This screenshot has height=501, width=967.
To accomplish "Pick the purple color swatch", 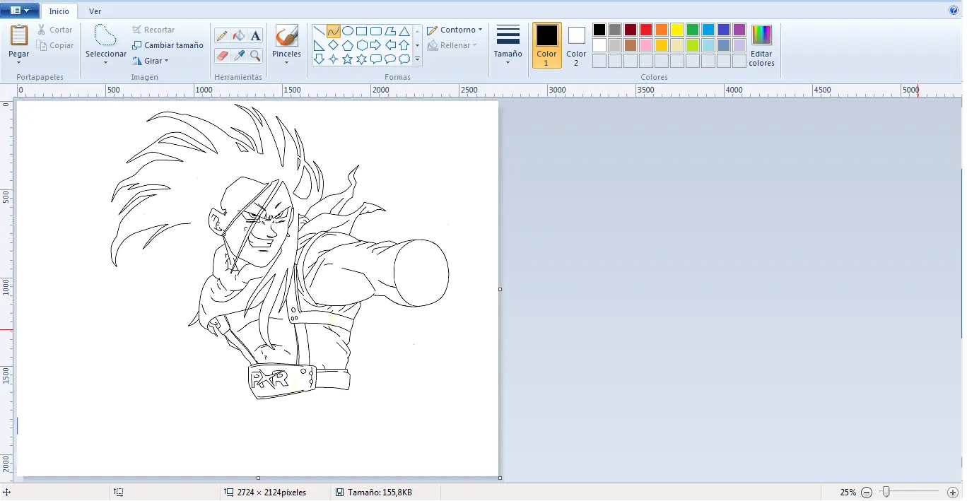I will pyautogui.click(x=739, y=30).
